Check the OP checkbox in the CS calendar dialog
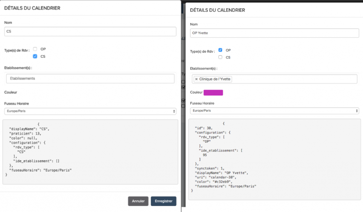363x212 pixels. click(x=35, y=49)
